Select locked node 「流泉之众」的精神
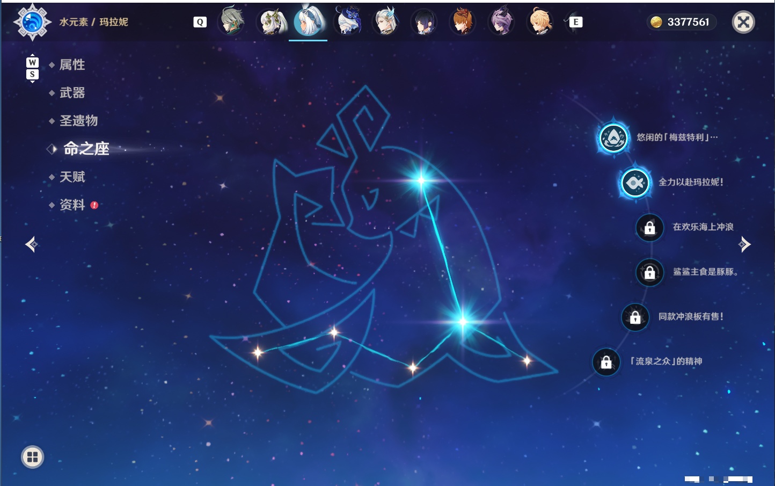 tap(606, 362)
